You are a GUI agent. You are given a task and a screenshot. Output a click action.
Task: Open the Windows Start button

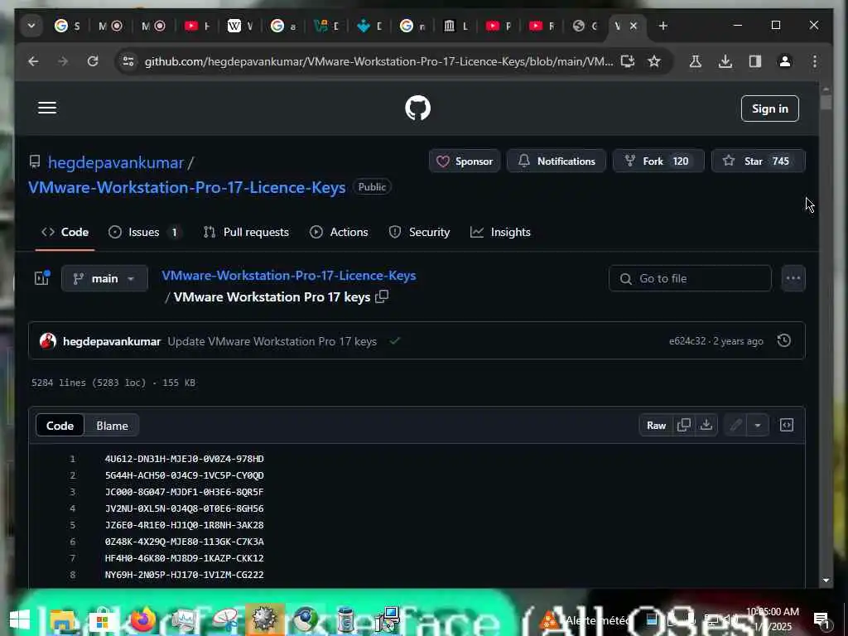20,619
